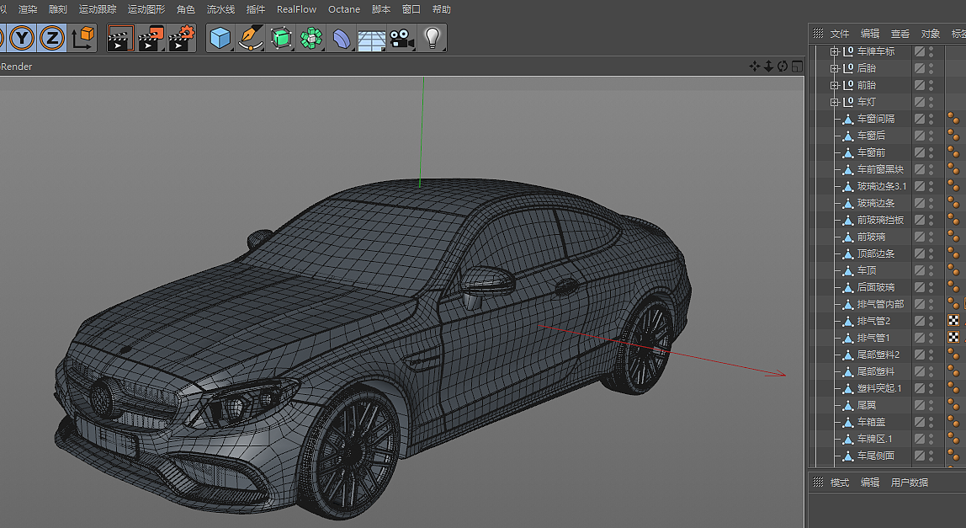Open the MoGraph array tool icon

[310, 38]
